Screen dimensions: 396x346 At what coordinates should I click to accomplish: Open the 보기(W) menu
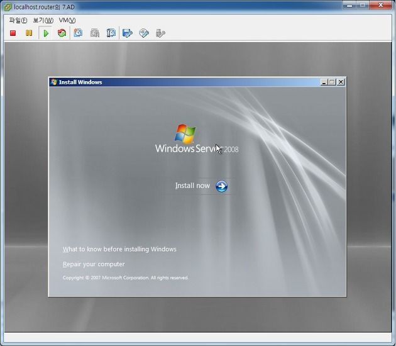pos(43,20)
